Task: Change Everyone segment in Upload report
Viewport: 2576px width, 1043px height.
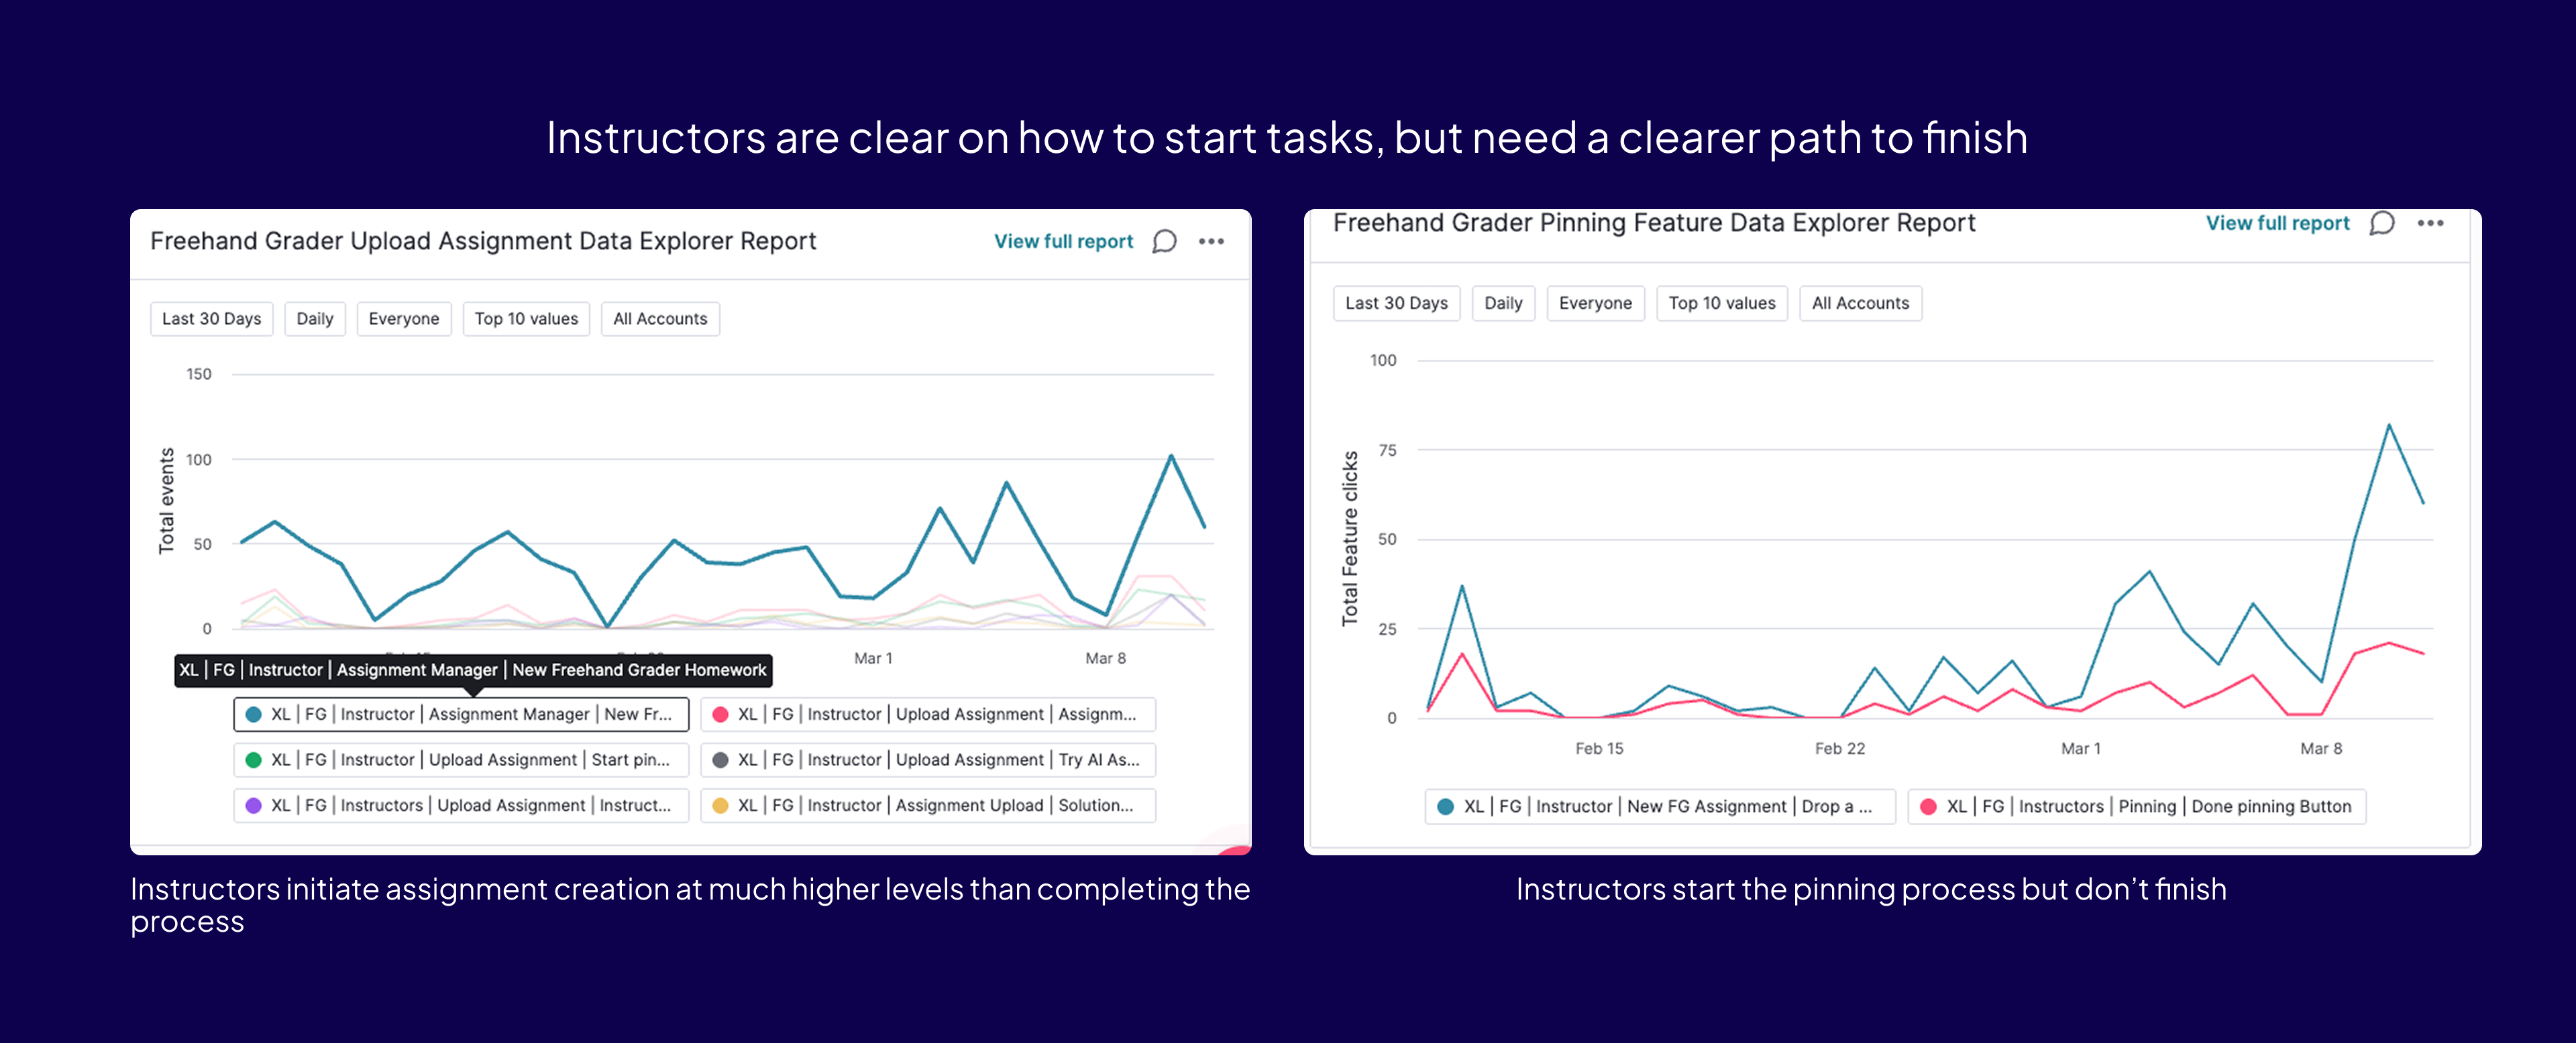Action: 404,318
